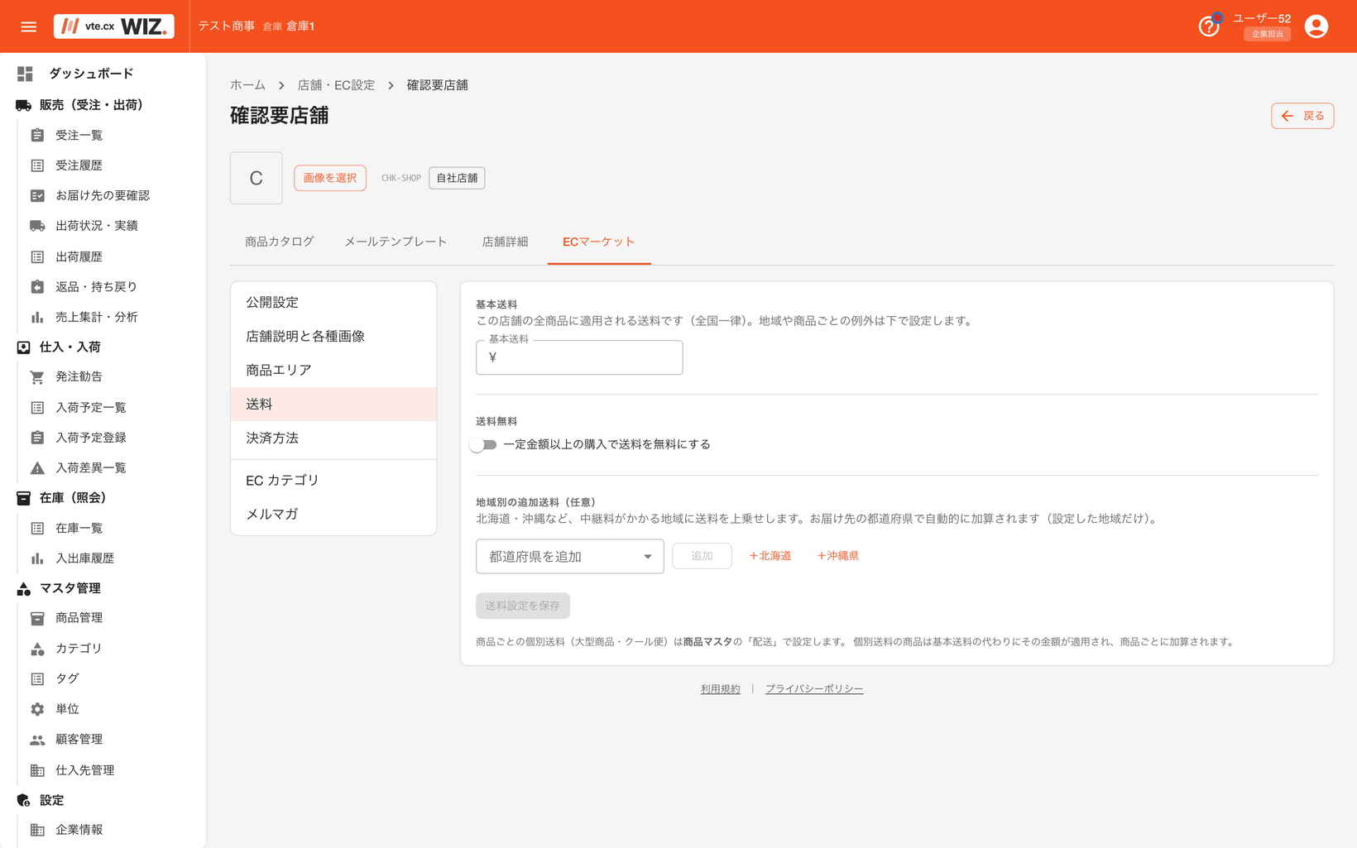This screenshot has height=848, width=1357.
Task: Click the shapes icon next to カテゴリ
Action: click(x=37, y=649)
